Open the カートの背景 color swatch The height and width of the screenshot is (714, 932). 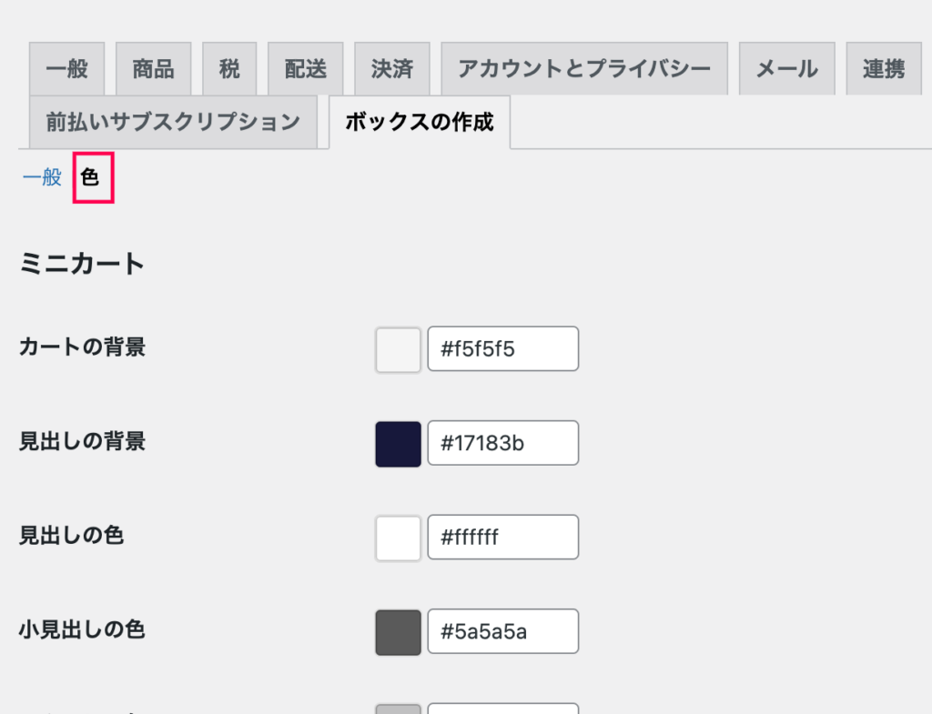pos(399,350)
